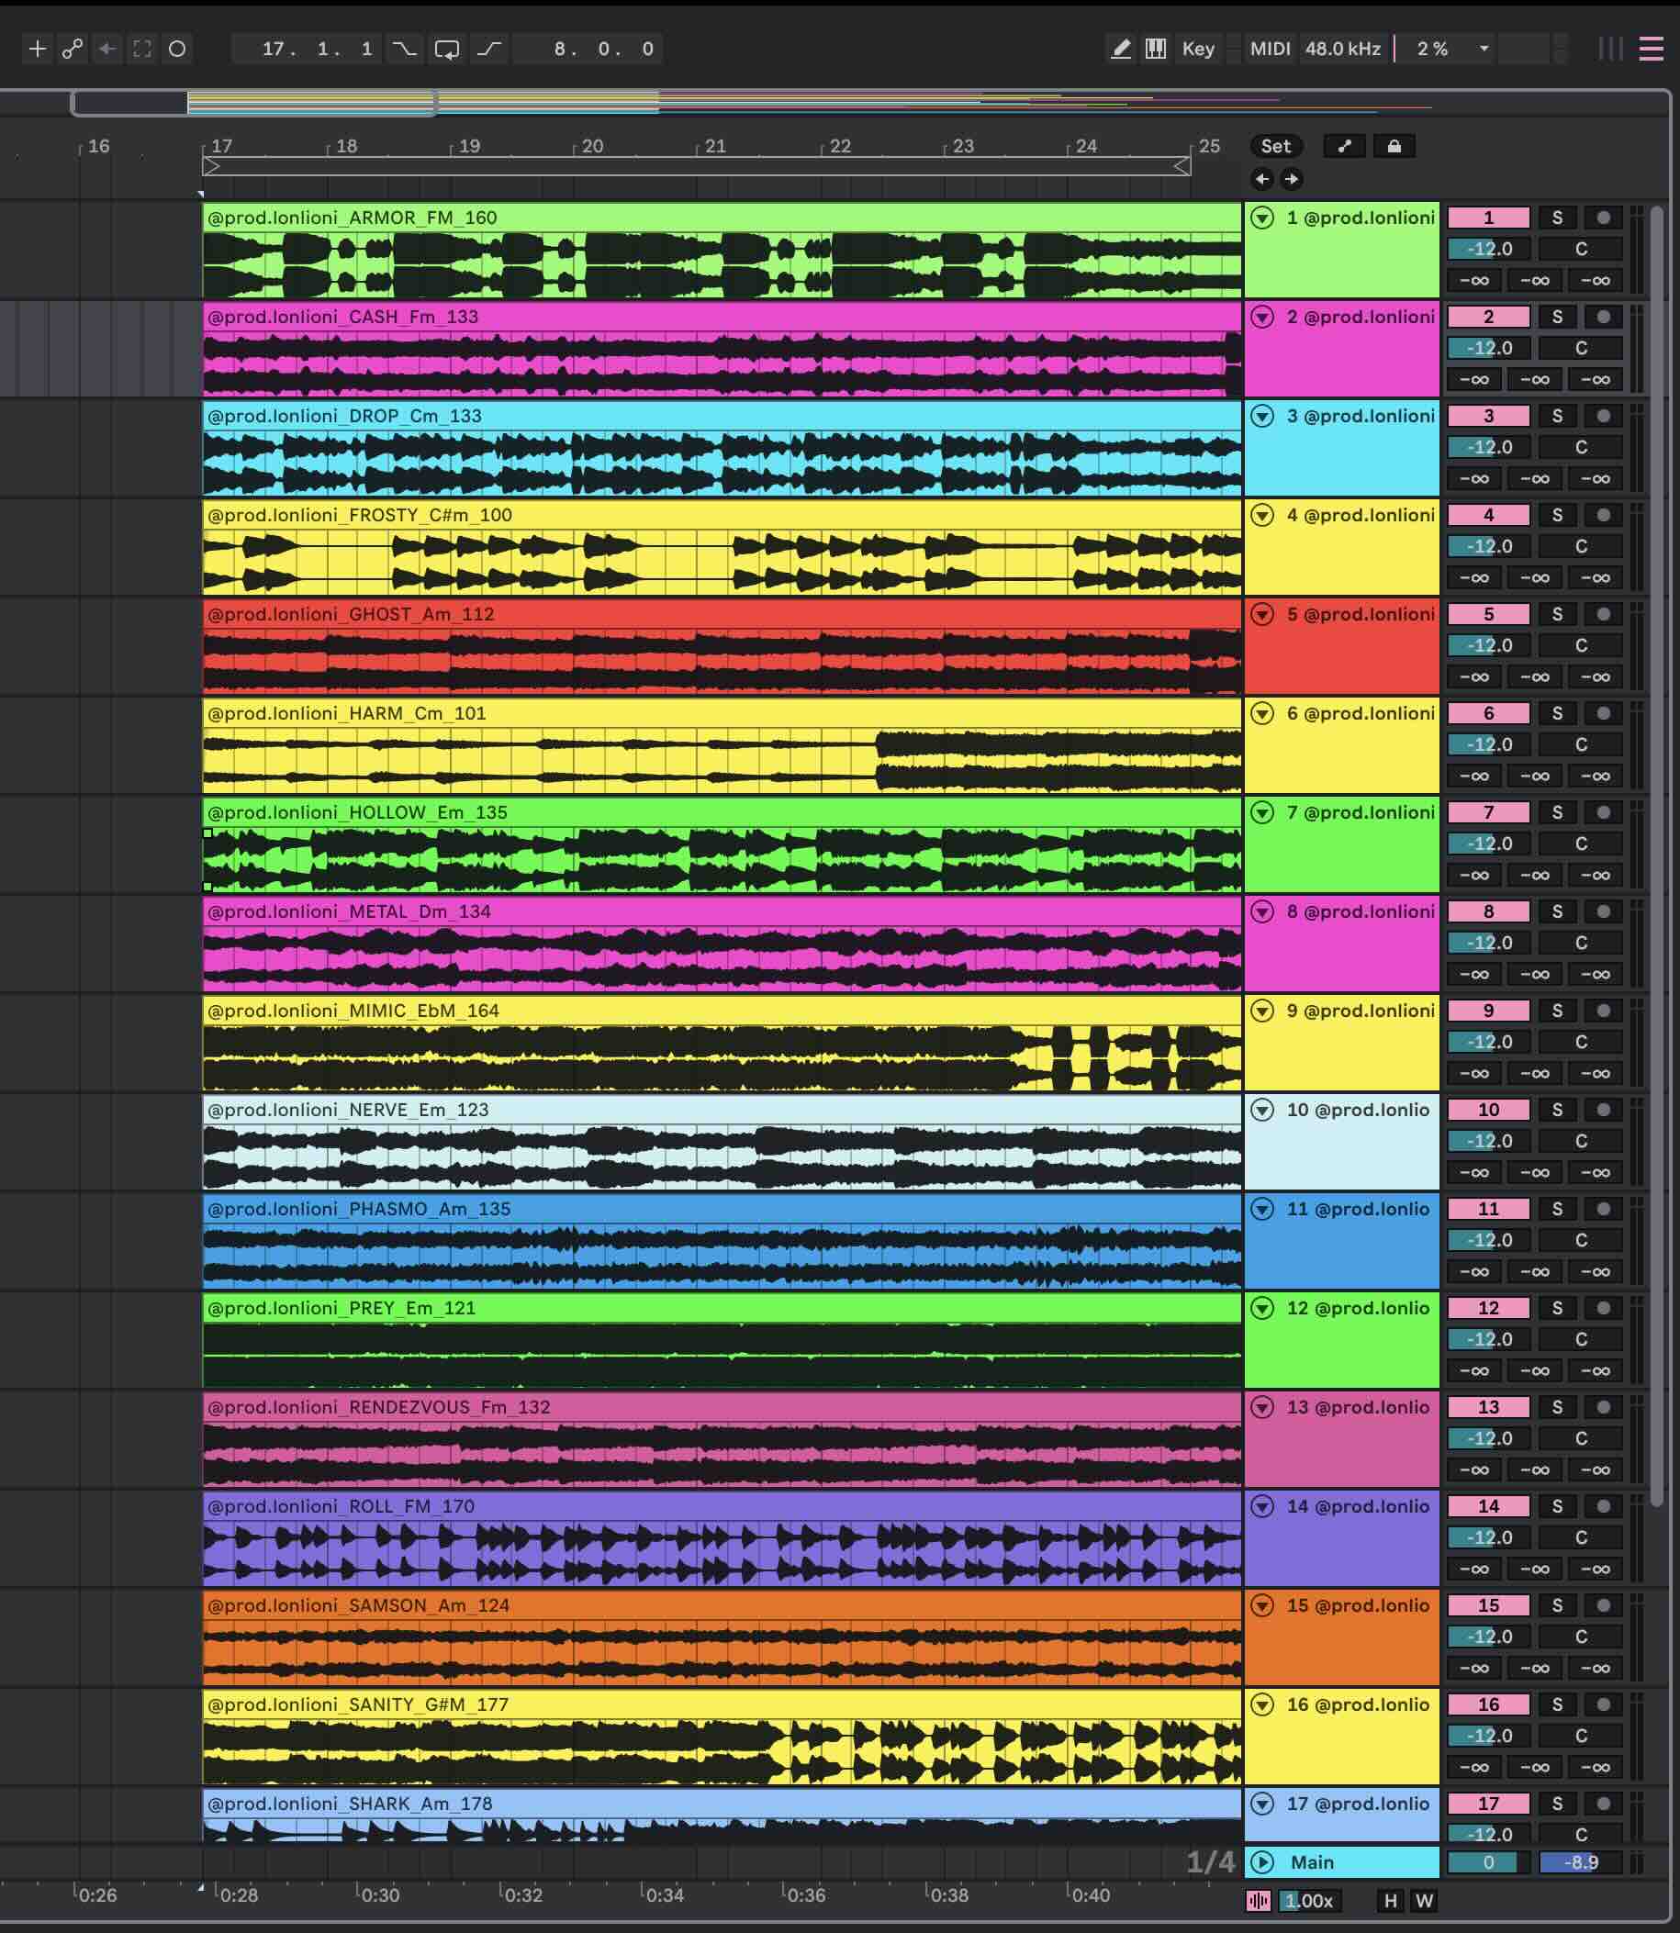1680x1933 pixels.
Task: Solo track 3 DROP_Cm_133
Action: click(1556, 416)
